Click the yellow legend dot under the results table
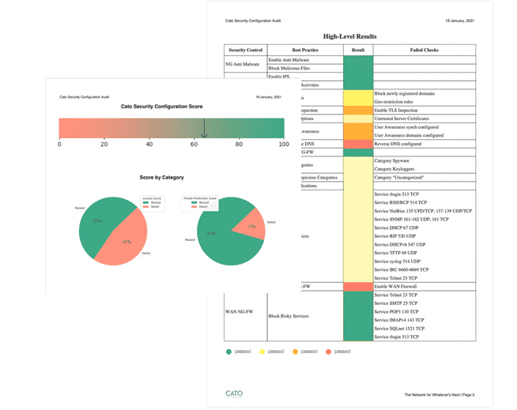Viewport: 517px width, 410px height. click(x=262, y=352)
